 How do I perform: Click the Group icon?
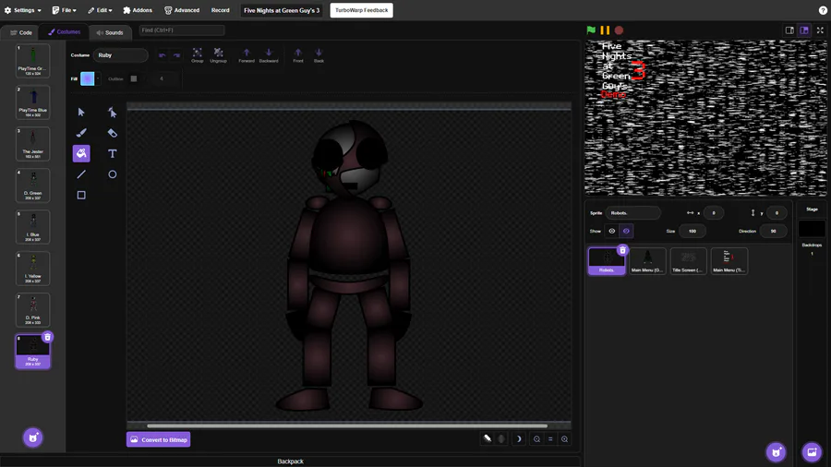tap(198, 55)
